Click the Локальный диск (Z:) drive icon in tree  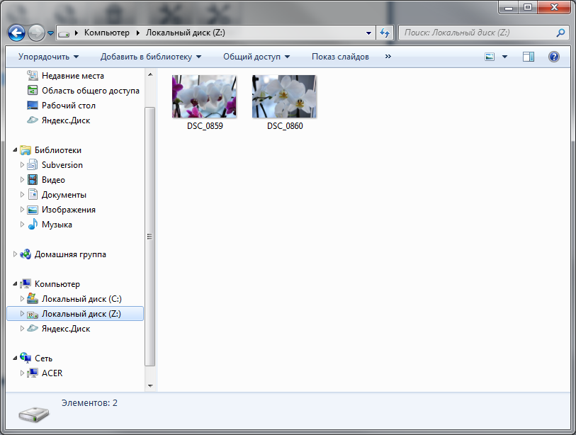(33, 315)
